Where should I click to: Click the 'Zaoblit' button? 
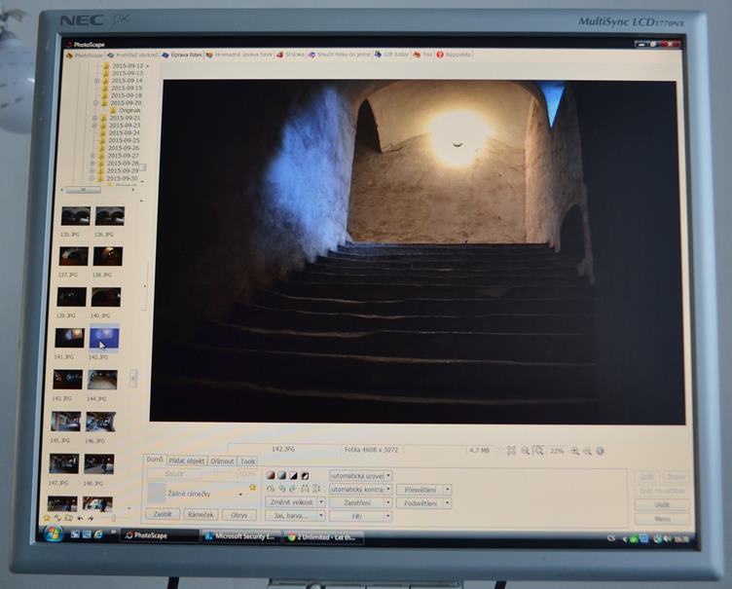click(x=163, y=514)
